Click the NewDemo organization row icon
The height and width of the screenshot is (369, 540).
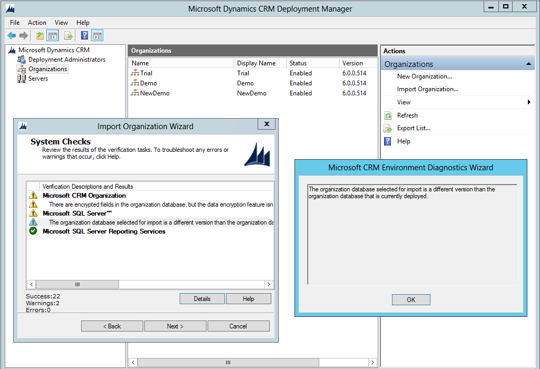click(x=135, y=93)
